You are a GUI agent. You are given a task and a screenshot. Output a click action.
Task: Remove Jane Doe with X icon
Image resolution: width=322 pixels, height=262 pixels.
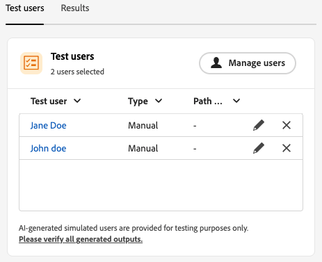pos(287,125)
